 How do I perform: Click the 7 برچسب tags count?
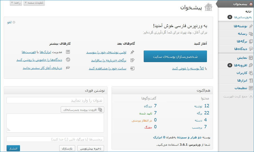pyautogui.click(x=199, y=127)
